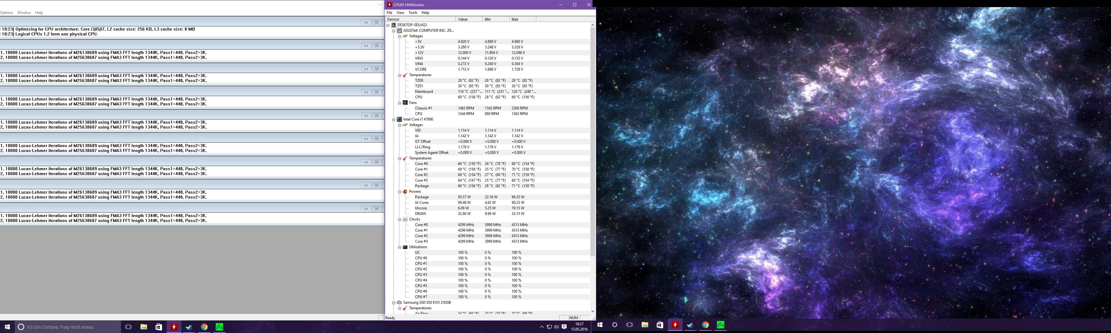Collapse the Utilizations group
This screenshot has height=333, width=1111.
click(x=399, y=247)
